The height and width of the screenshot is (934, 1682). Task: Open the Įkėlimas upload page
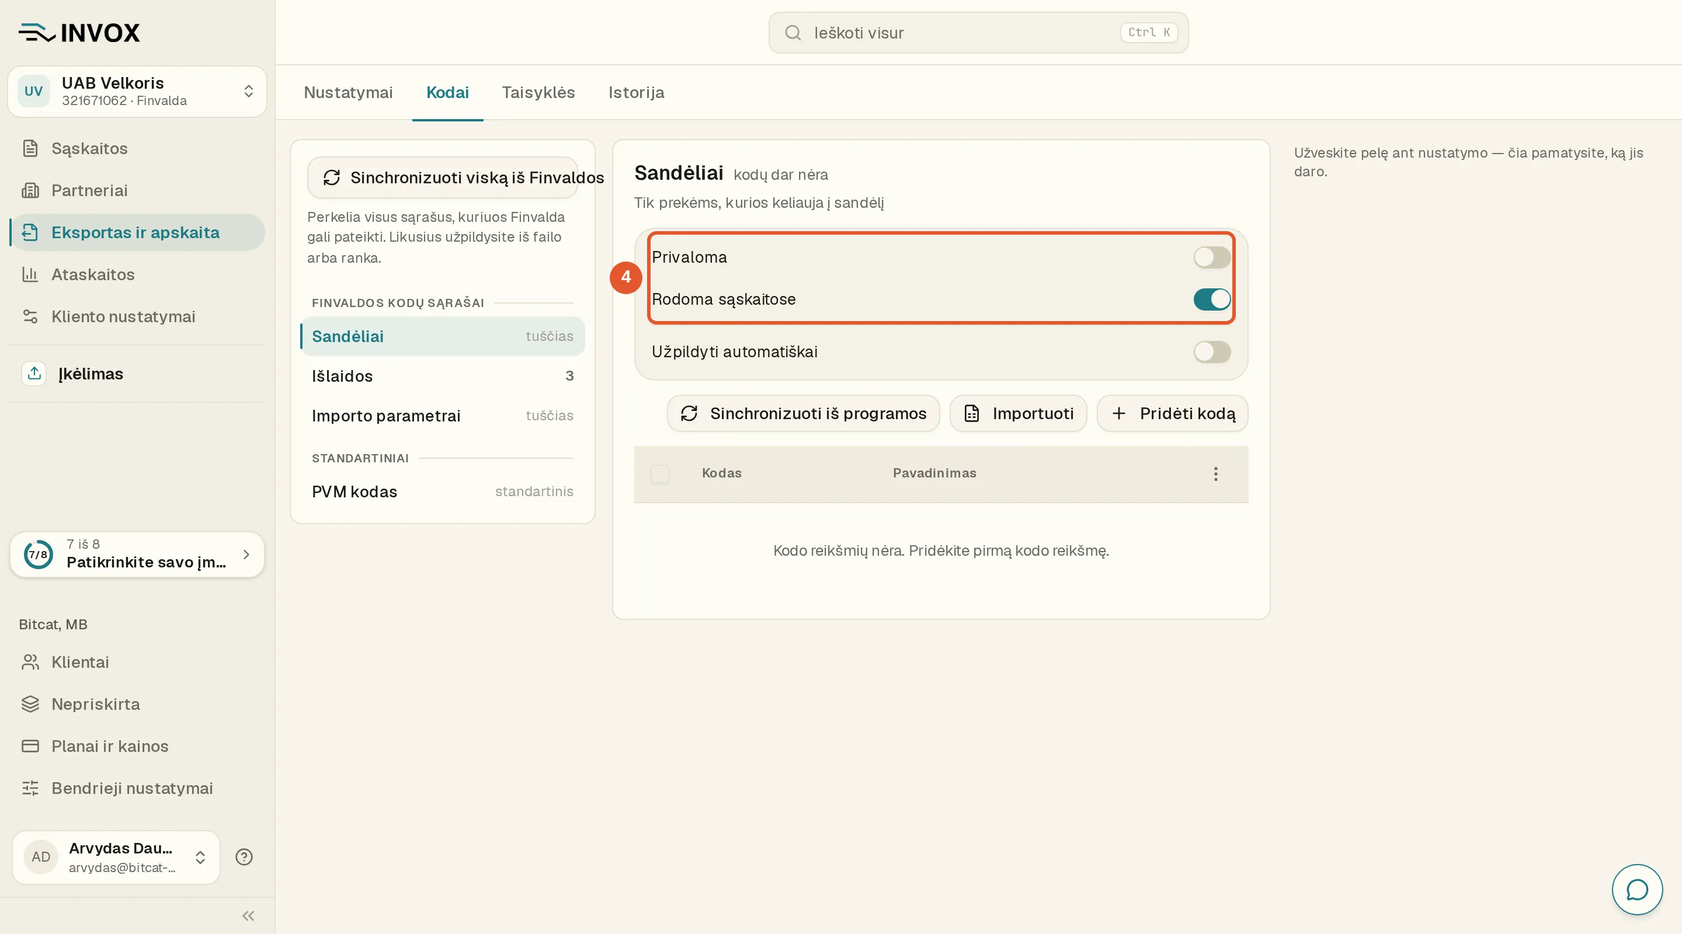[x=137, y=374]
